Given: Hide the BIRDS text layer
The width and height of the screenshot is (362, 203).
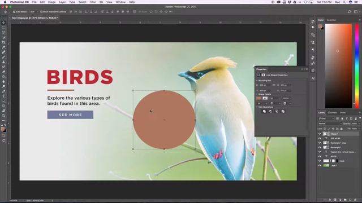Looking at the screenshot, I should click(x=320, y=157).
